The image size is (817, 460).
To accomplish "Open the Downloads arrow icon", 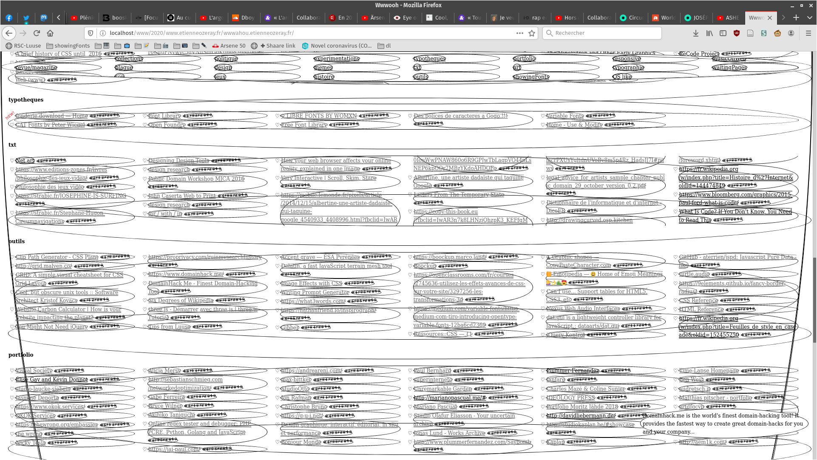I will pos(695,33).
